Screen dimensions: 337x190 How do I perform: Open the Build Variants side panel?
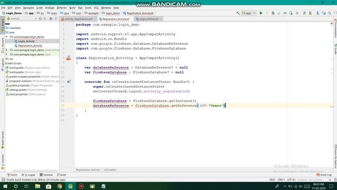click(3, 139)
